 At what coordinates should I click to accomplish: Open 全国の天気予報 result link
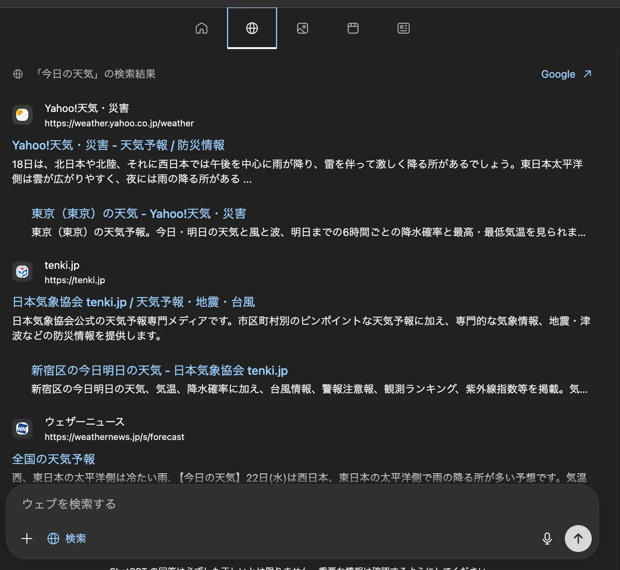[x=53, y=459]
